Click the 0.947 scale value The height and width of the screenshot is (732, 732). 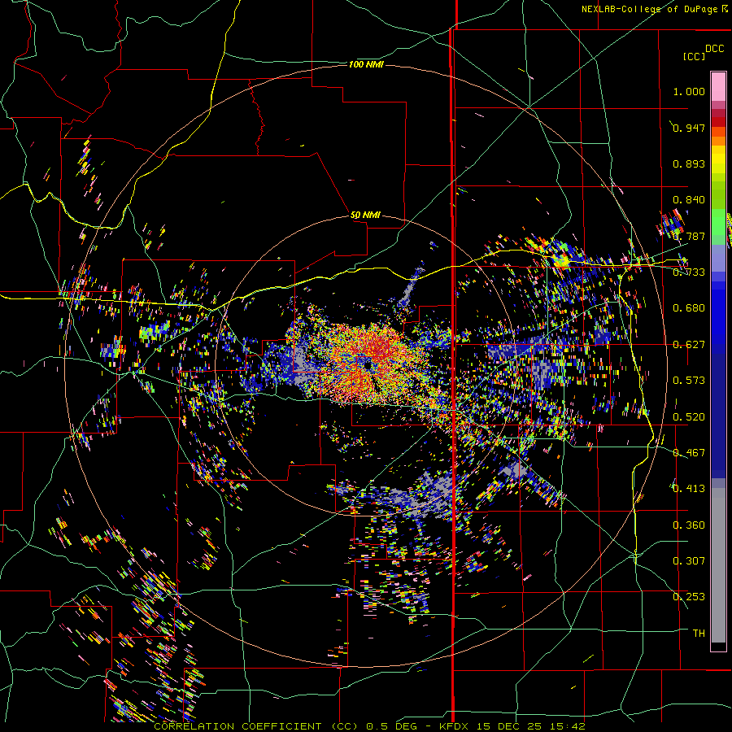click(689, 128)
